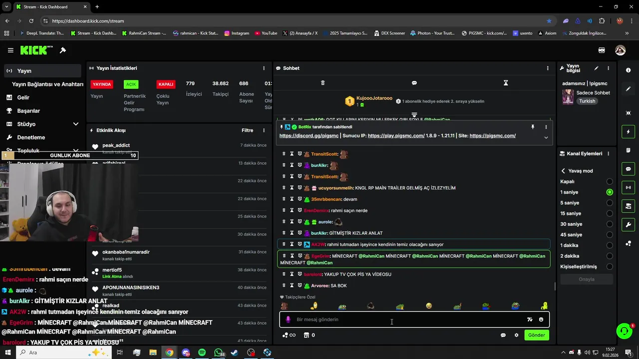Open emoji picker in the message box
Screen dimensions: 639x359
click(x=541, y=320)
